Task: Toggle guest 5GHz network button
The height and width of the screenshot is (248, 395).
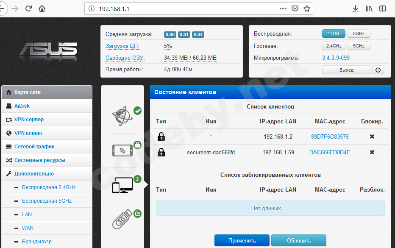Action: (359, 46)
